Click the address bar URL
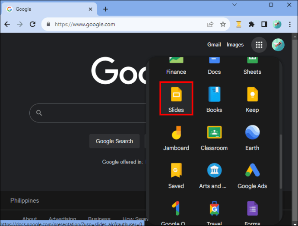The height and width of the screenshot is (226, 298). 85,24
